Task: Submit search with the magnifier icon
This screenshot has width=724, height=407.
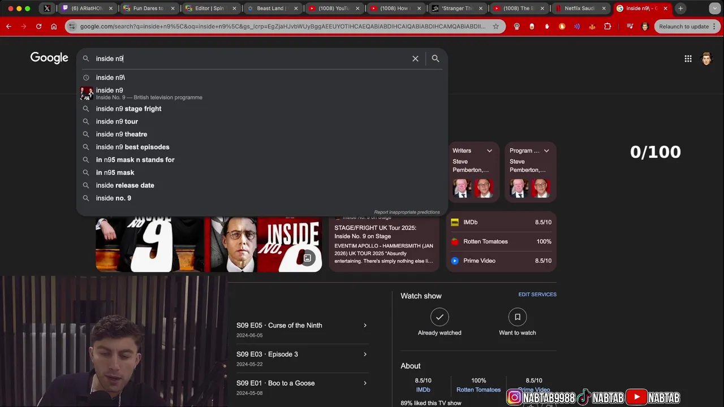Action: pyautogui.click(x=435, y=58)
